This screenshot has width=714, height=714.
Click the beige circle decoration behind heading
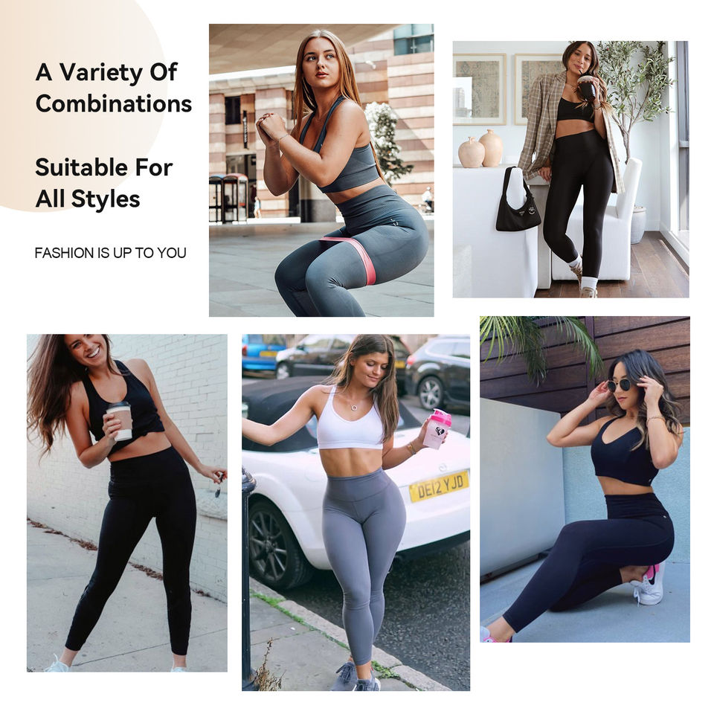point(83,106)
